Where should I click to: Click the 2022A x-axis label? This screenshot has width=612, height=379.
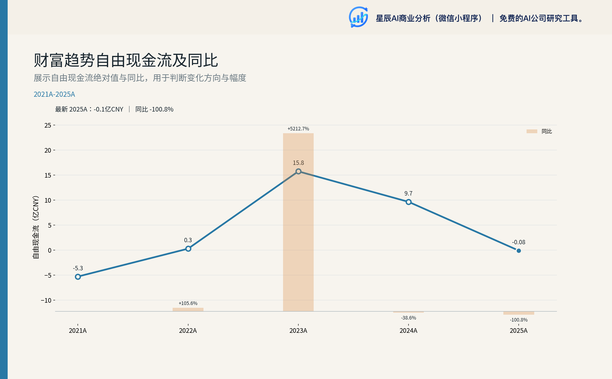point(188,331)
